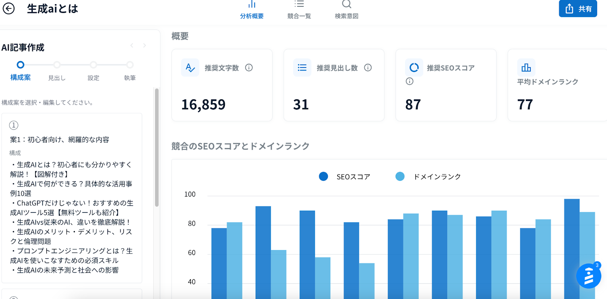Click the 構成 label in outline card
Image resolution: width=607 pixels, height=299 pixels.
pyautogui.click(x=15, y=153)
